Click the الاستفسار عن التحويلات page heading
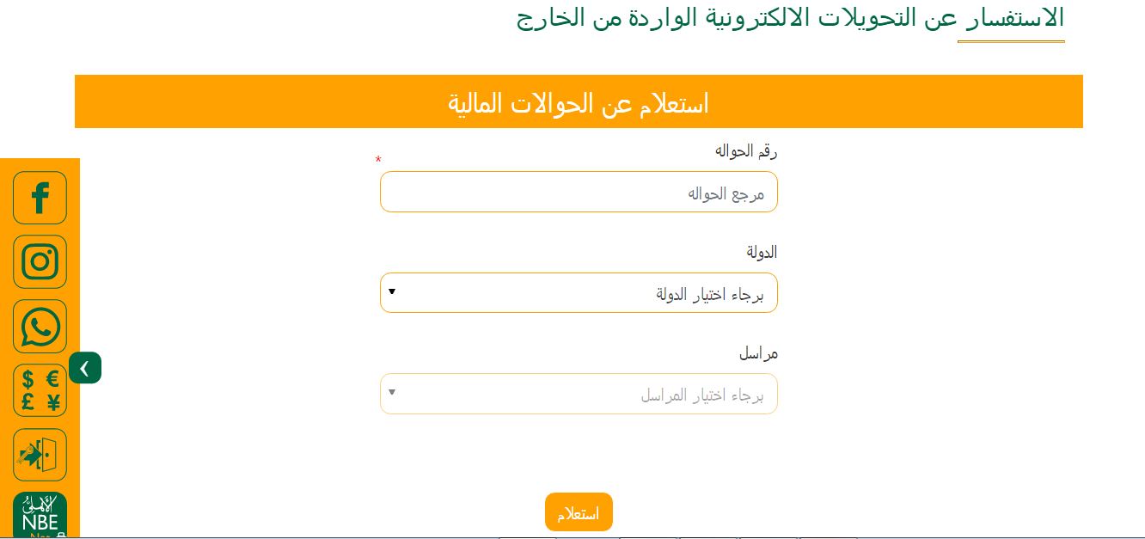 click(791, 19)
